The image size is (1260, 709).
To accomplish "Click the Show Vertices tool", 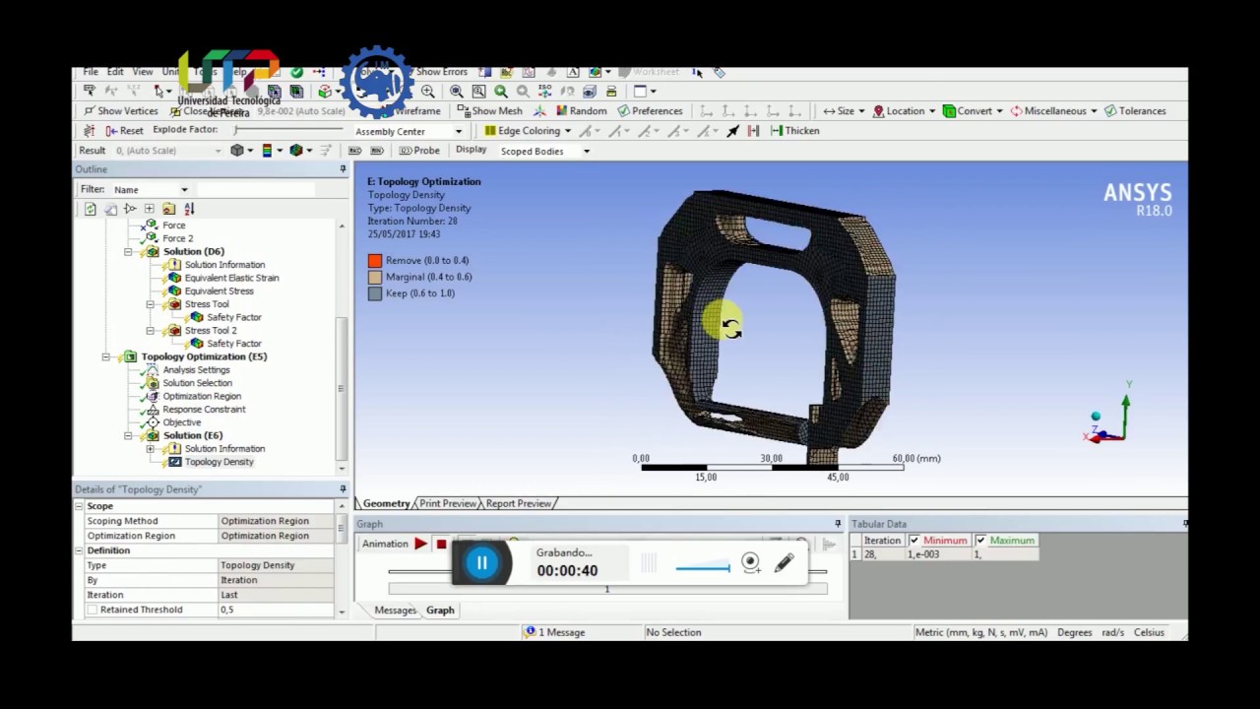I will click(x=121, y=111).
